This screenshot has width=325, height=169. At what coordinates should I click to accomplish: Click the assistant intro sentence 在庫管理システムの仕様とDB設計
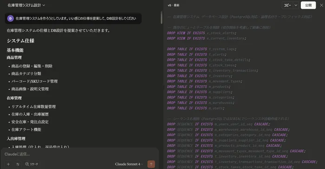pyautogui.click(x=58, y=31)
